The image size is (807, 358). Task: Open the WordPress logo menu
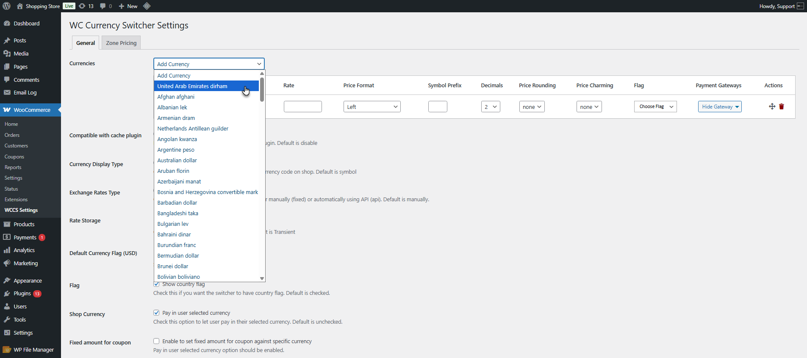[x=6, y=6]
